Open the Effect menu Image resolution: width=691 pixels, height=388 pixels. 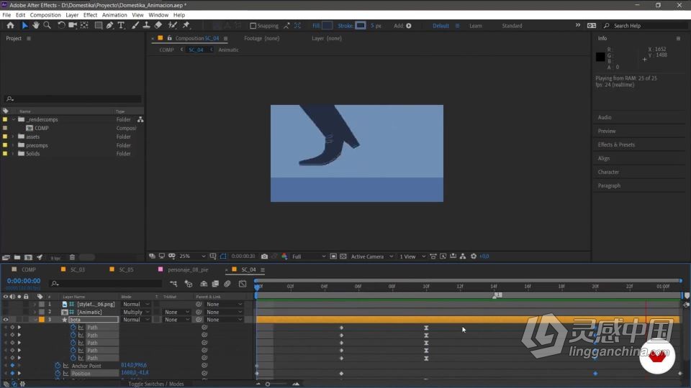[x=90, y=15]
